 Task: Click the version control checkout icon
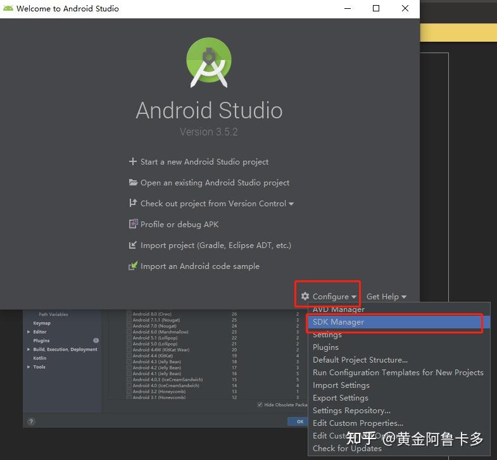[133, 203]
